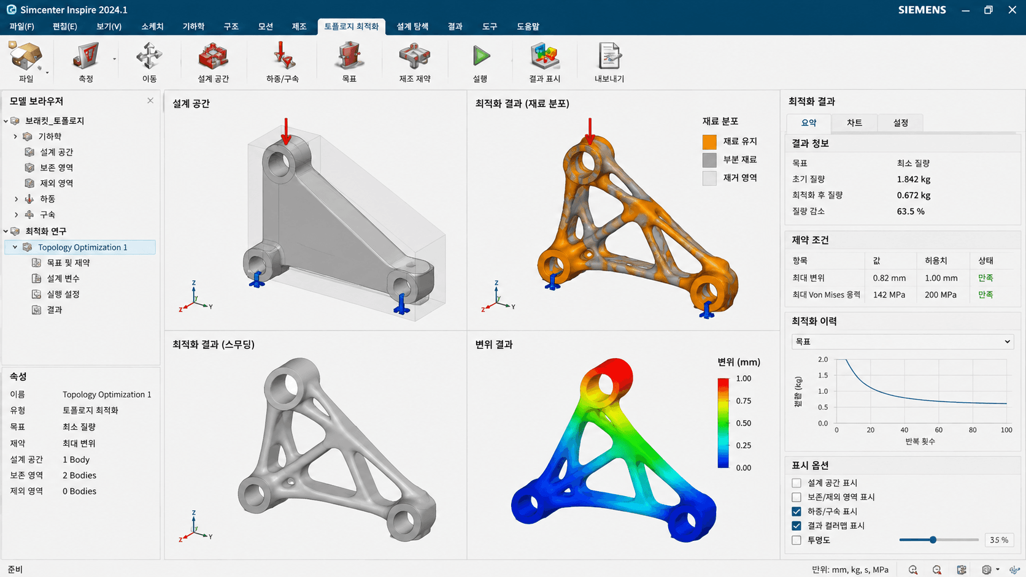This screenshot has width=1026, height=577.
Task: Open the 파일(F) menu
Action: coord(21,26)
